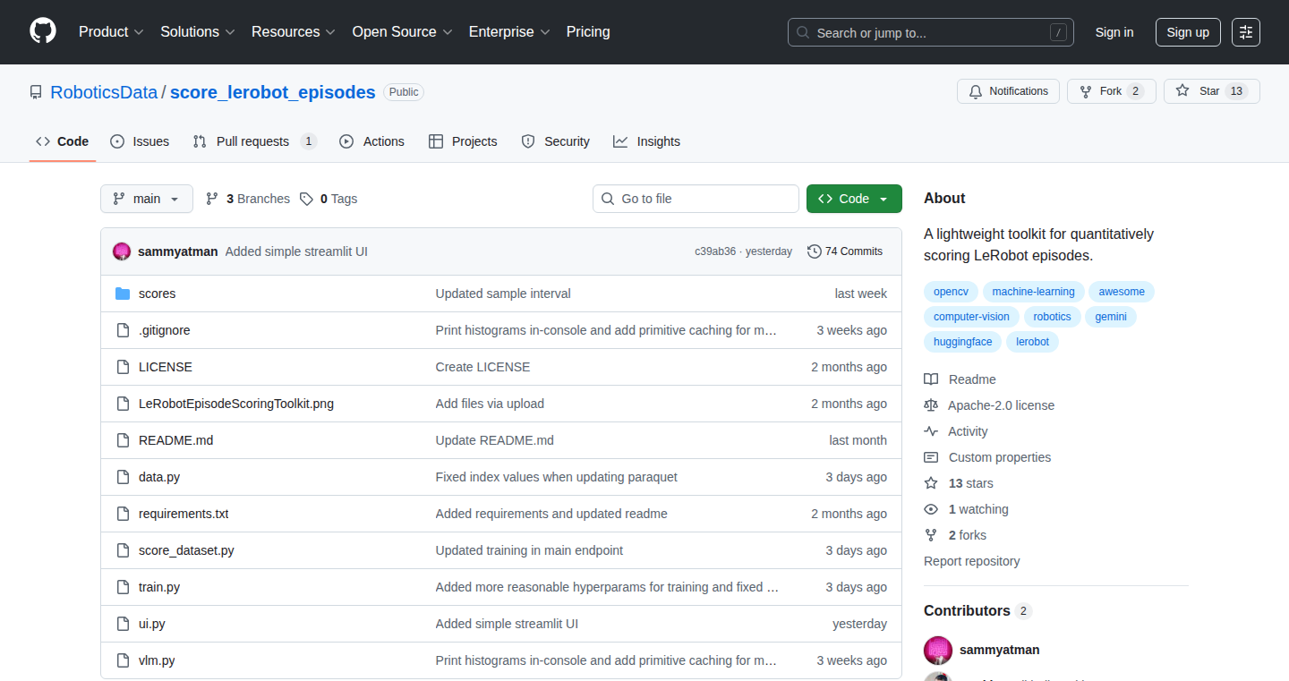This screenshot has width=1289, height=681.
Task: Open the main branch selector dropdown
Action: 147,199
